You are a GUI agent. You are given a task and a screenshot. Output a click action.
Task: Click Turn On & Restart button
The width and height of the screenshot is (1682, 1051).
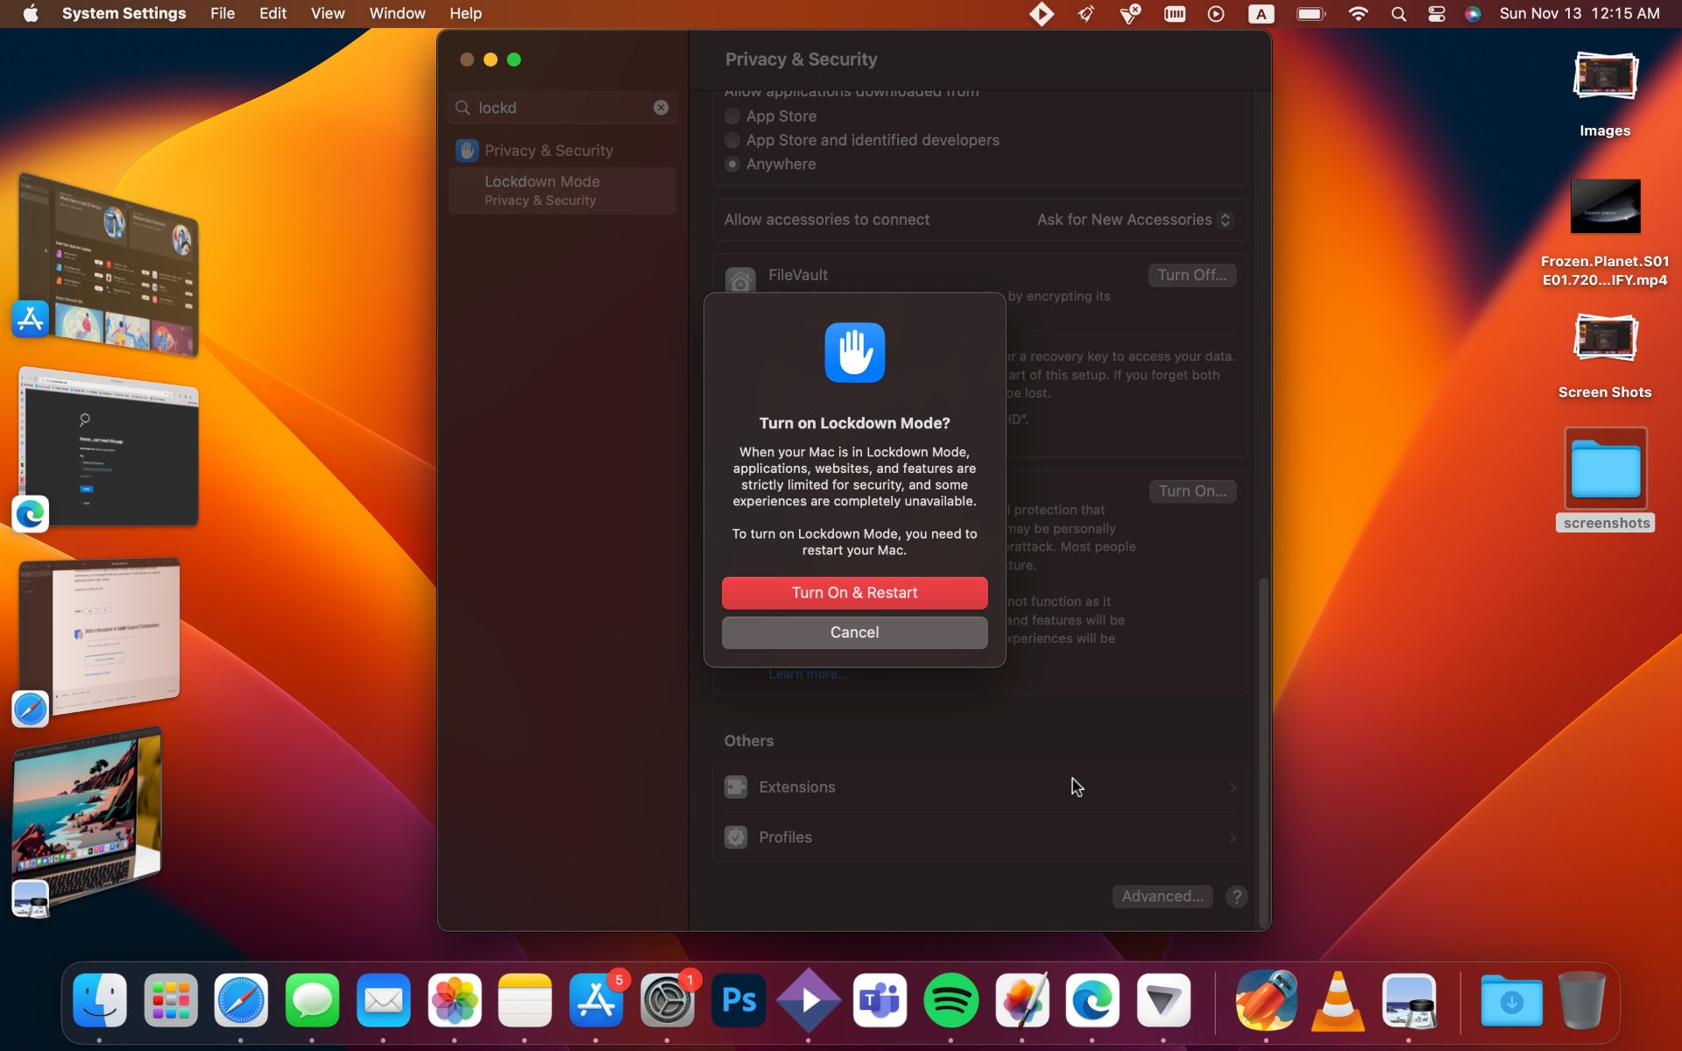854,593
